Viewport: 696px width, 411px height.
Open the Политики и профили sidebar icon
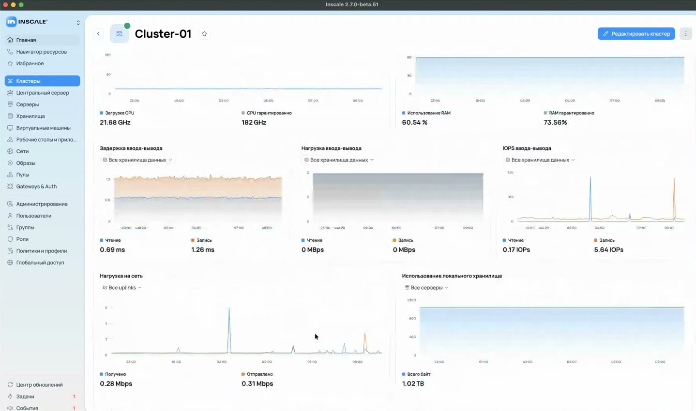[x=10, y=251]
